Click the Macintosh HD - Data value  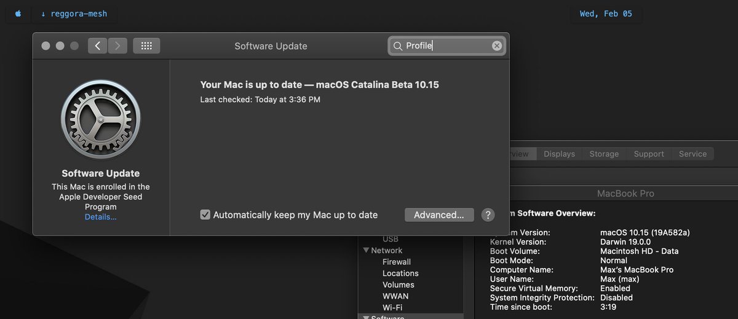pos(640,251)
